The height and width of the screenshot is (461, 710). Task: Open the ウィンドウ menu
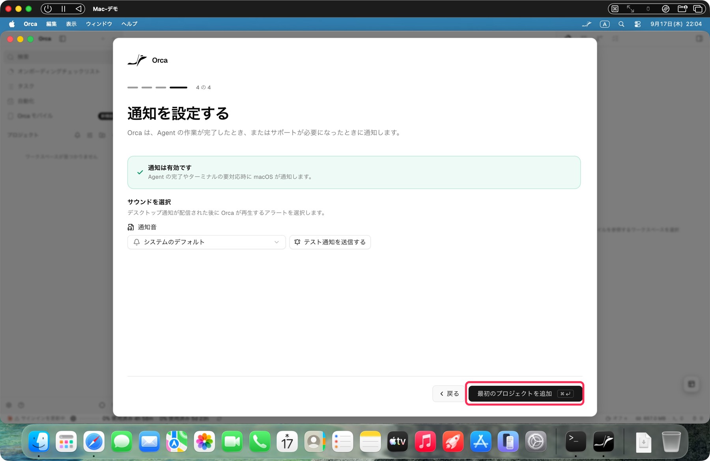(99, 24)
